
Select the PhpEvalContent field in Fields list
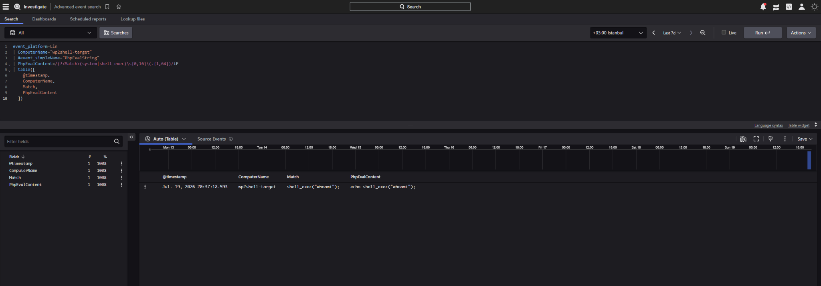(x=25, y=185)
